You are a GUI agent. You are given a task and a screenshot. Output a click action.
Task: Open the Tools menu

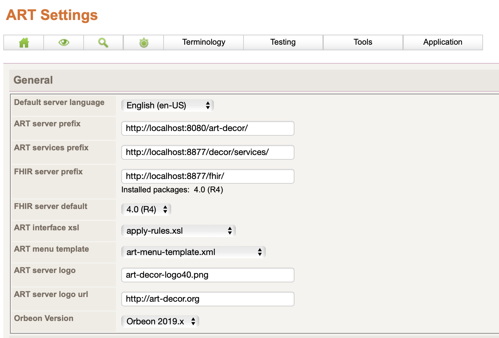[363, 42]
